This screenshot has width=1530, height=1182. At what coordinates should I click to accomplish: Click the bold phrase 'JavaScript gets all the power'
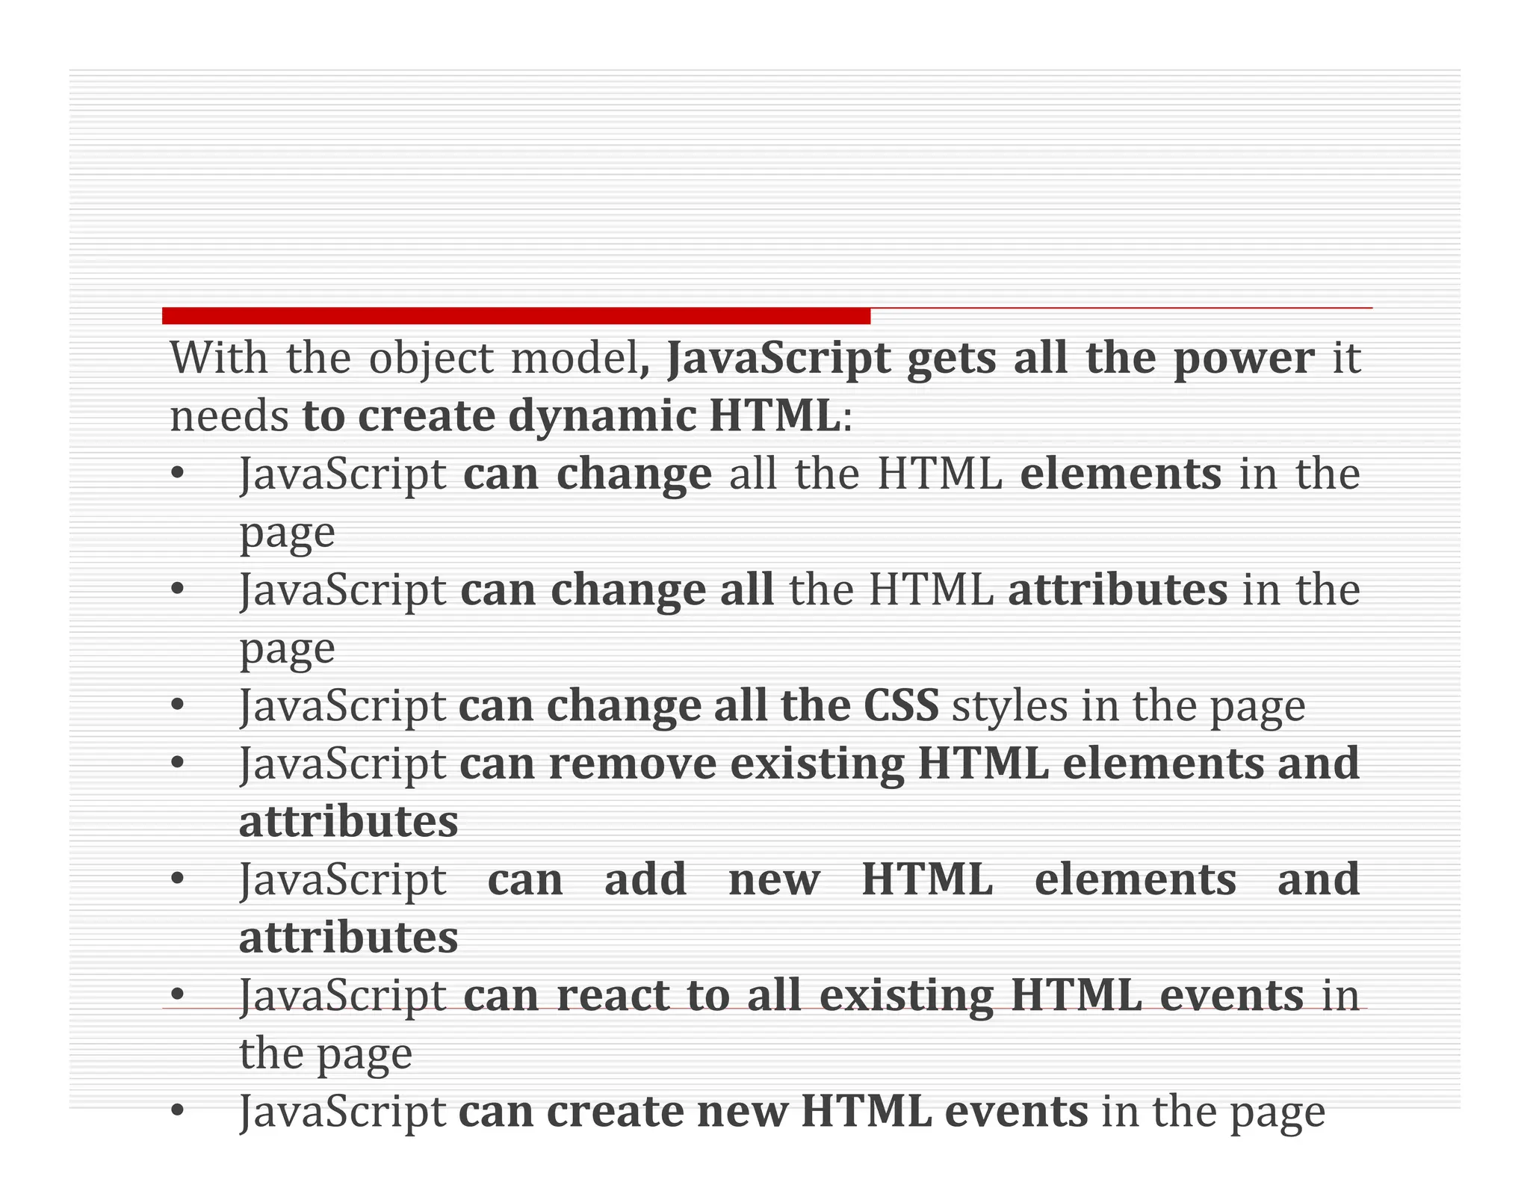[x=989, y=357]
